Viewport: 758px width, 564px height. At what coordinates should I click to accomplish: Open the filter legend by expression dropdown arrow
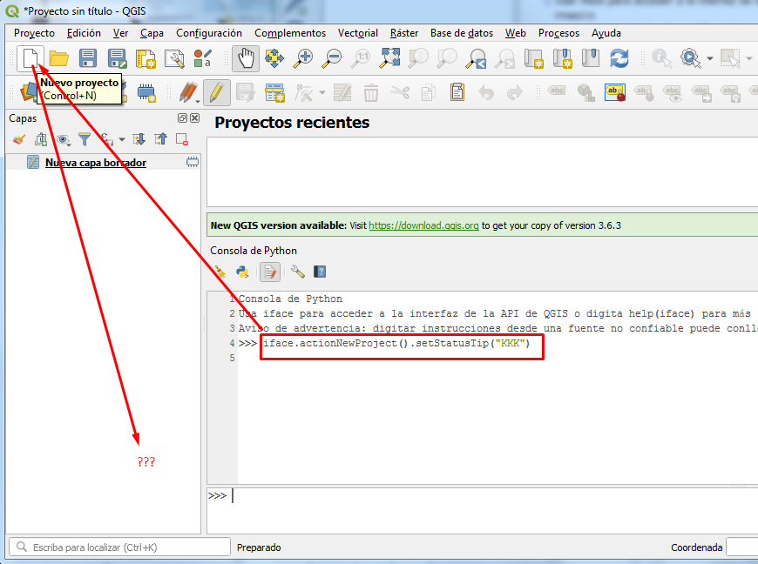[122, 139]
